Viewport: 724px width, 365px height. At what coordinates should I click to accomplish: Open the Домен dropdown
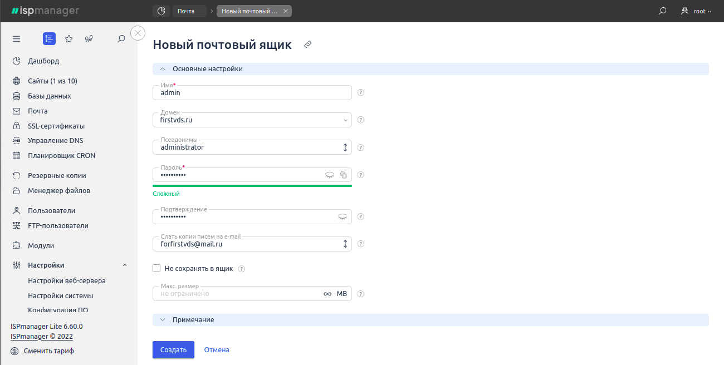(x=252, y=120)
